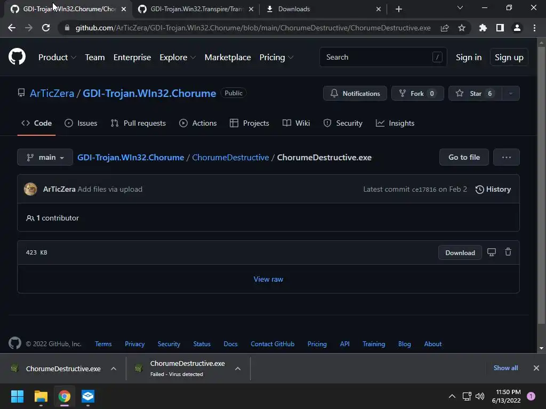Image resolution: width=546 pixels, height=409 pixels.
Task: Click Sign in
Action: click(469, 58)
